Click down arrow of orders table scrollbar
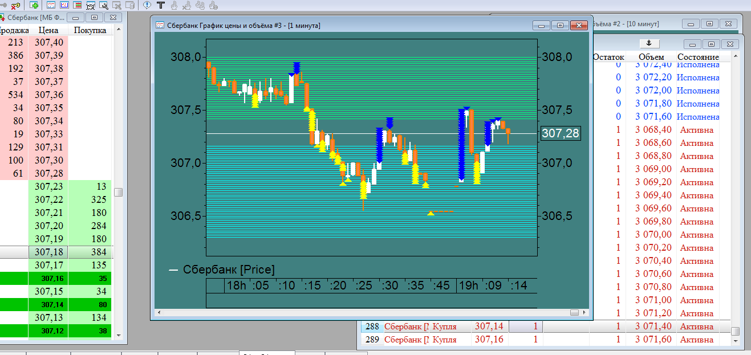This screenshot has height=355, width=751. point(736,342)
